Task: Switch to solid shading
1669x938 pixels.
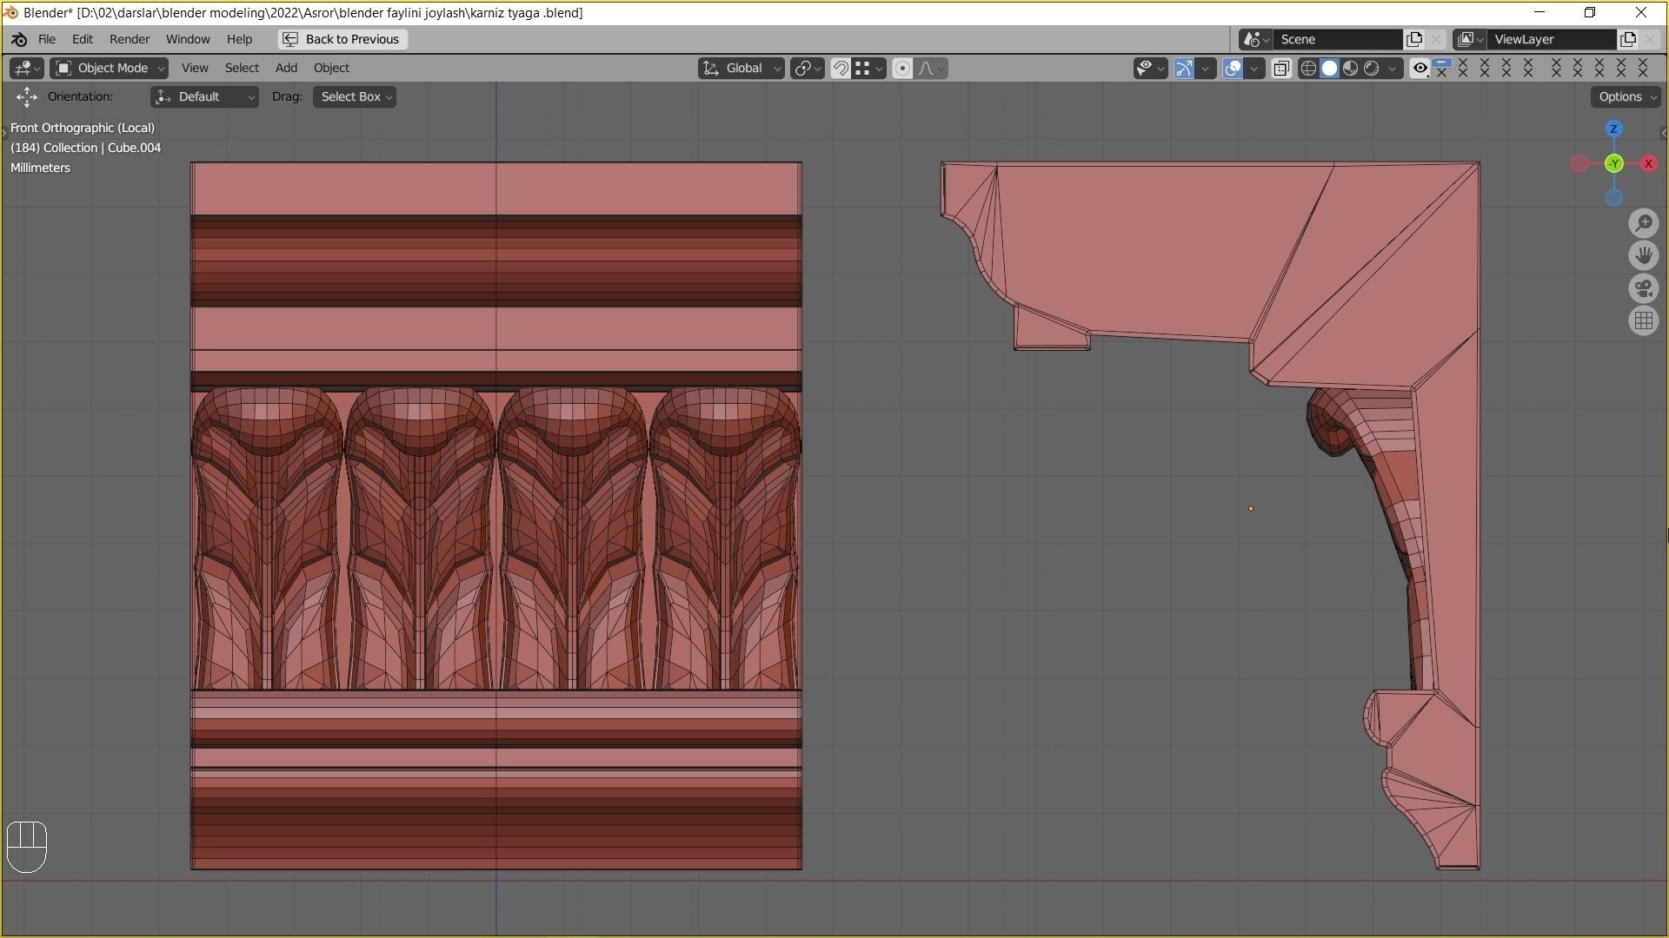Action: coord(1329,68)
